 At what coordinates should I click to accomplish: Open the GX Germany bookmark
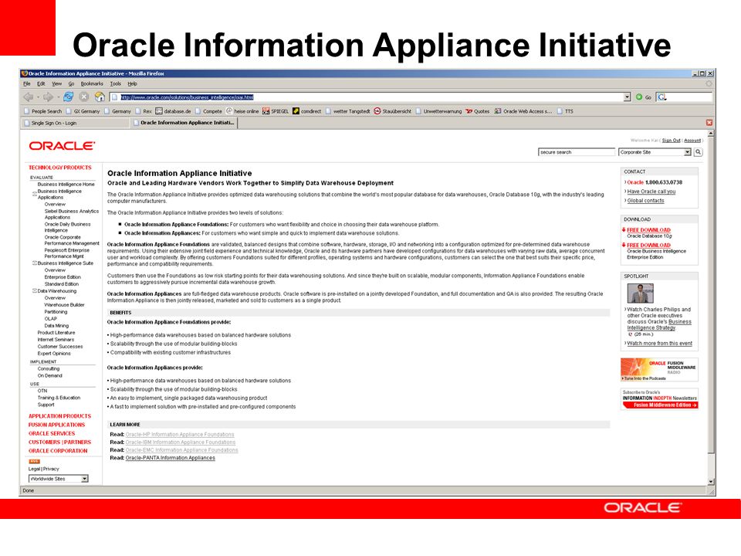(83, 111)
